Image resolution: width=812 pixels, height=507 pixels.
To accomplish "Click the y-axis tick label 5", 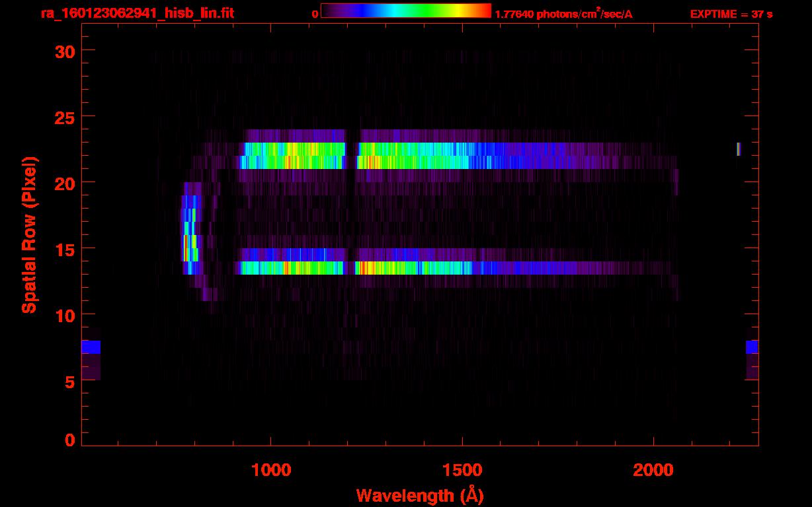I will point(70,381).
